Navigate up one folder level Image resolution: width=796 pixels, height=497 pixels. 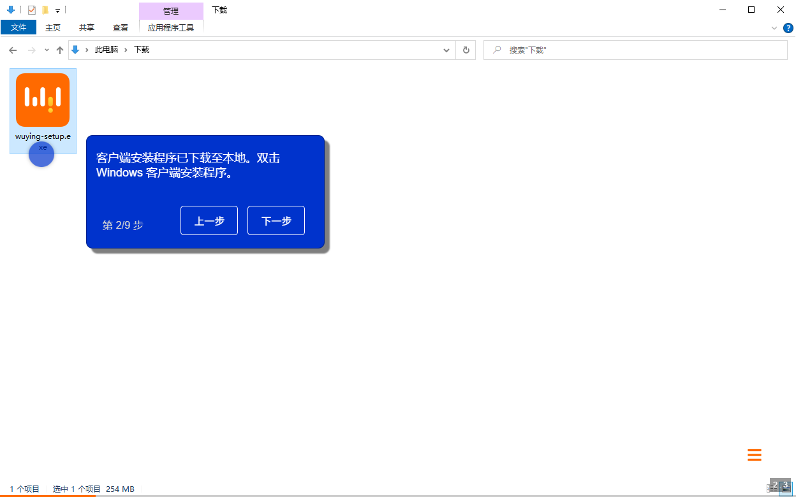(60, 50)
